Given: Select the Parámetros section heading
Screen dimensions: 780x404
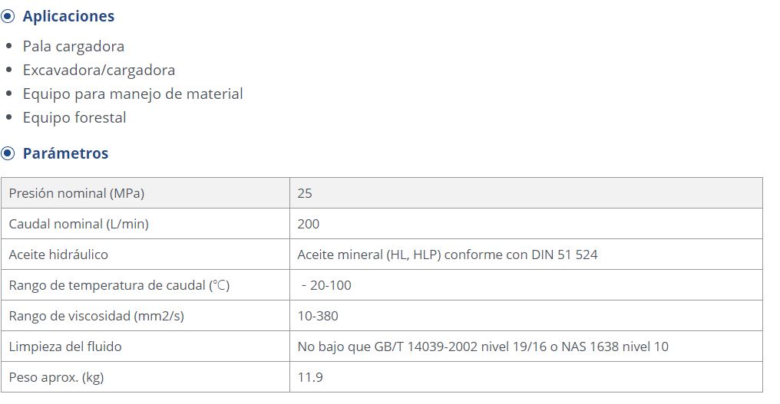Looking at the screenshot, I should pos(66,153).
